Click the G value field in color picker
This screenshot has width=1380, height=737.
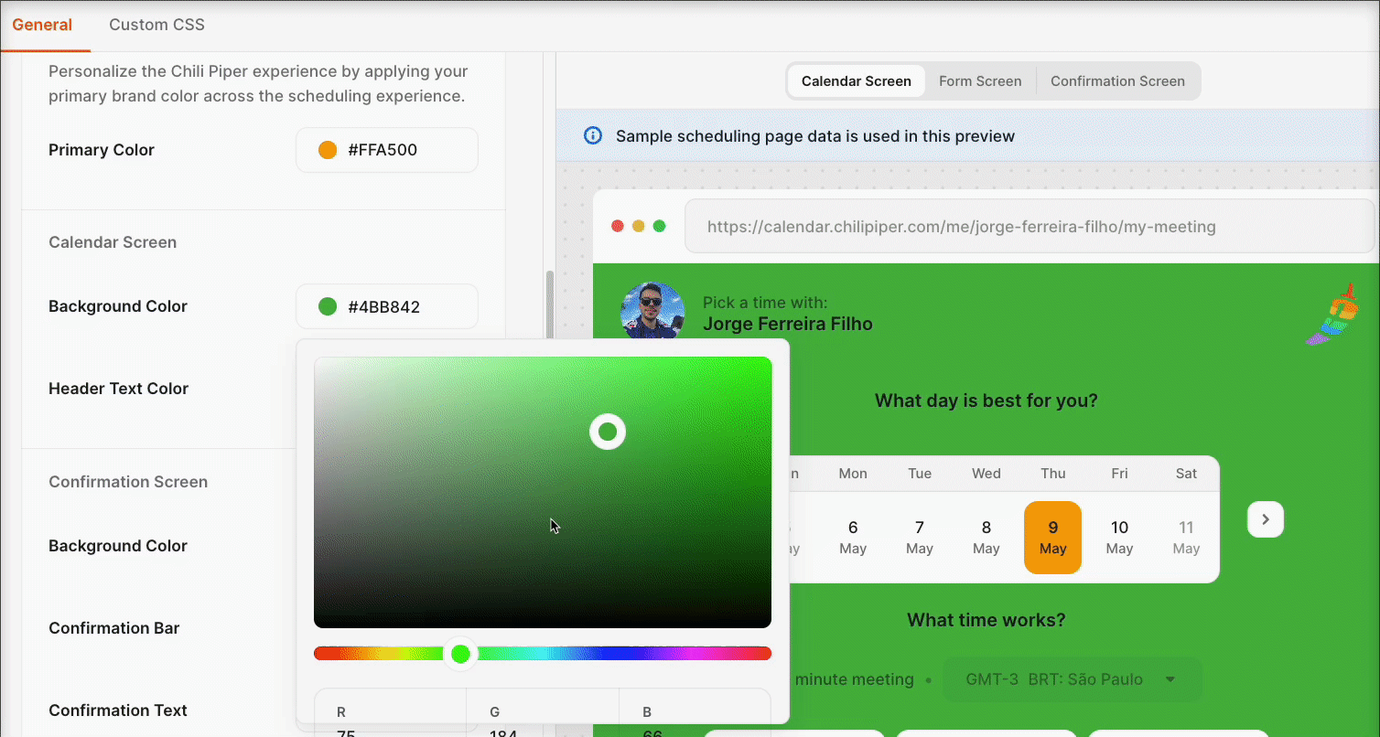(x=543, y=713)
